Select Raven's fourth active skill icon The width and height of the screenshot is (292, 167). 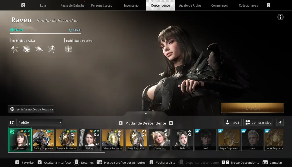tap(51, 49)
